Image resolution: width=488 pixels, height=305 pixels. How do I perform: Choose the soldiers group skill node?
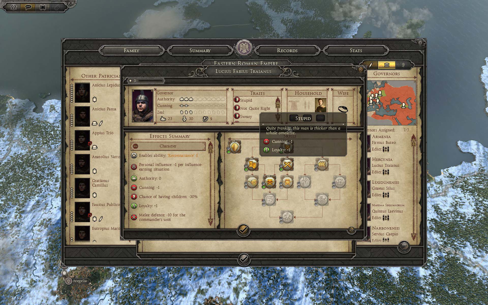[x=322, y=164]
